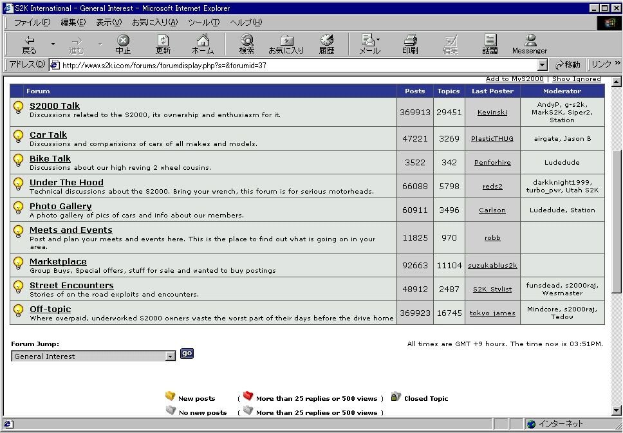Image resolution: width=623 pixels, height=433 pixels.
Task: Click the Show Ignored link
Action: 576,79
